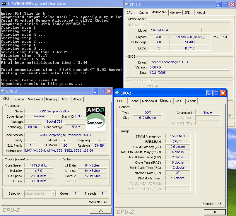
Task: Click the CPU/11 FSB:DRAM value
Action: pyautogui.click(x=178, y=141)
